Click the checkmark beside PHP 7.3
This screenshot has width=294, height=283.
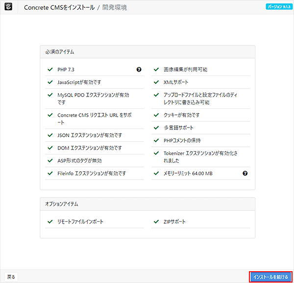tap(50, 70)
